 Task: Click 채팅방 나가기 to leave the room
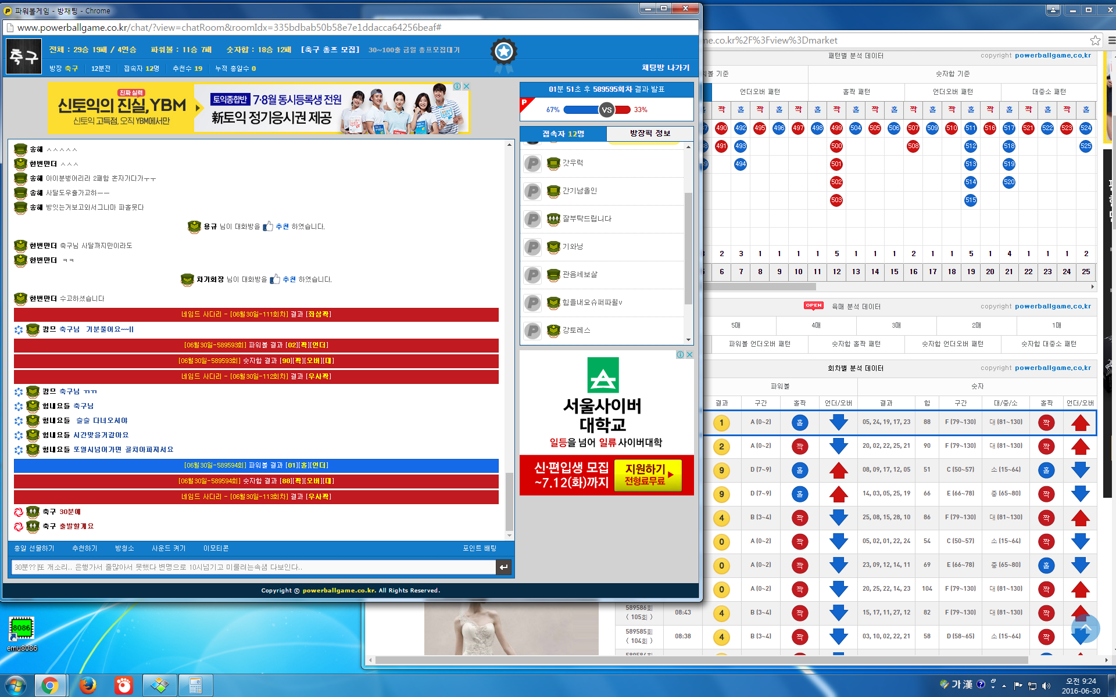tap(666, 68)
